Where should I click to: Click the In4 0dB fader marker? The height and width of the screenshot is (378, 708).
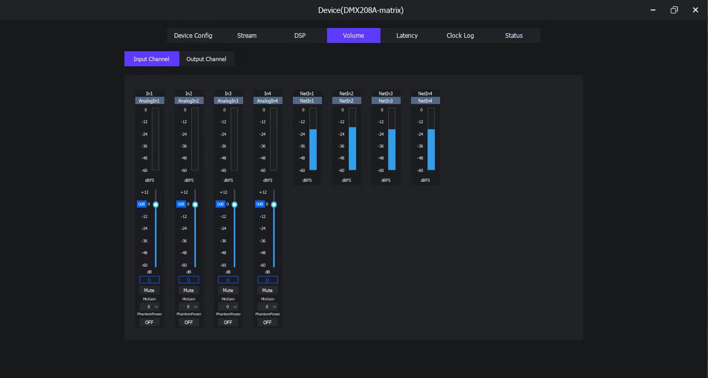(260, 204)
